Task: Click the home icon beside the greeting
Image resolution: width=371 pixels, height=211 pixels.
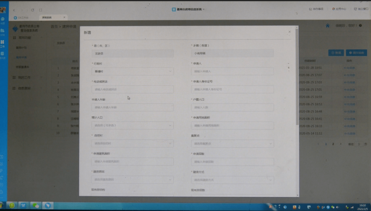Action: click(327, 26)
